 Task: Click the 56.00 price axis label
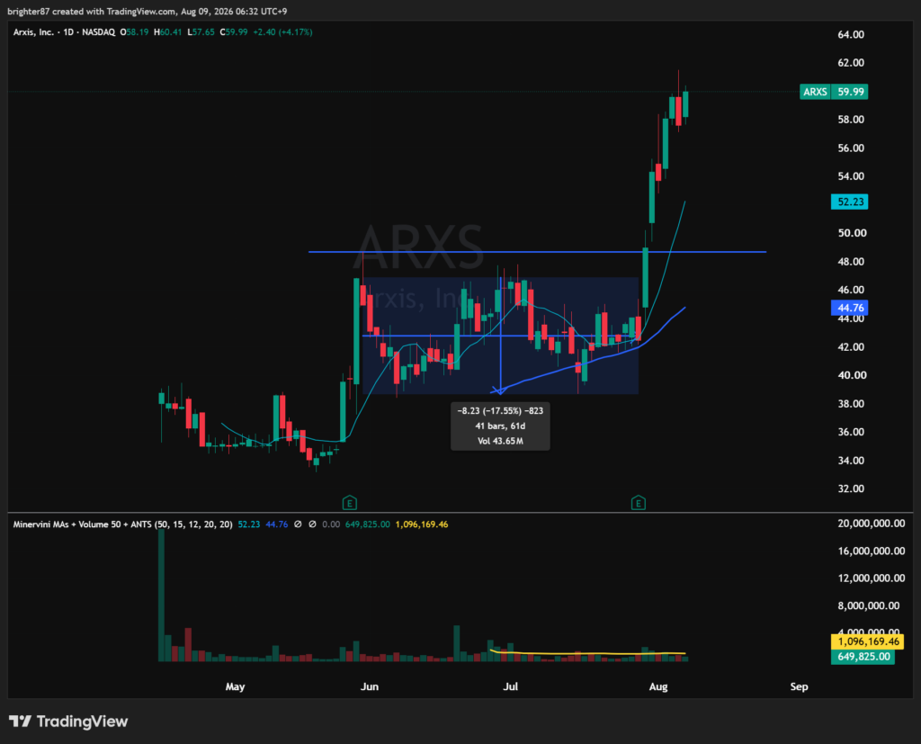[851, 148]
